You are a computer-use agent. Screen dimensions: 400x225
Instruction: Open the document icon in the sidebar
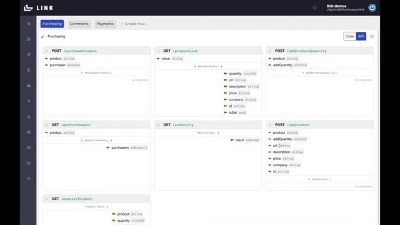pyautogui.click(x=29, y=70)
